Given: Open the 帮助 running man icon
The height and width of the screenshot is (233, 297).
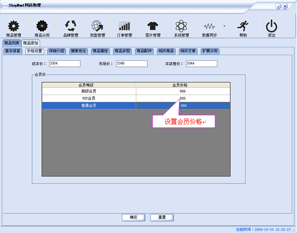Looking at the screenshot, I should point(243,26).
